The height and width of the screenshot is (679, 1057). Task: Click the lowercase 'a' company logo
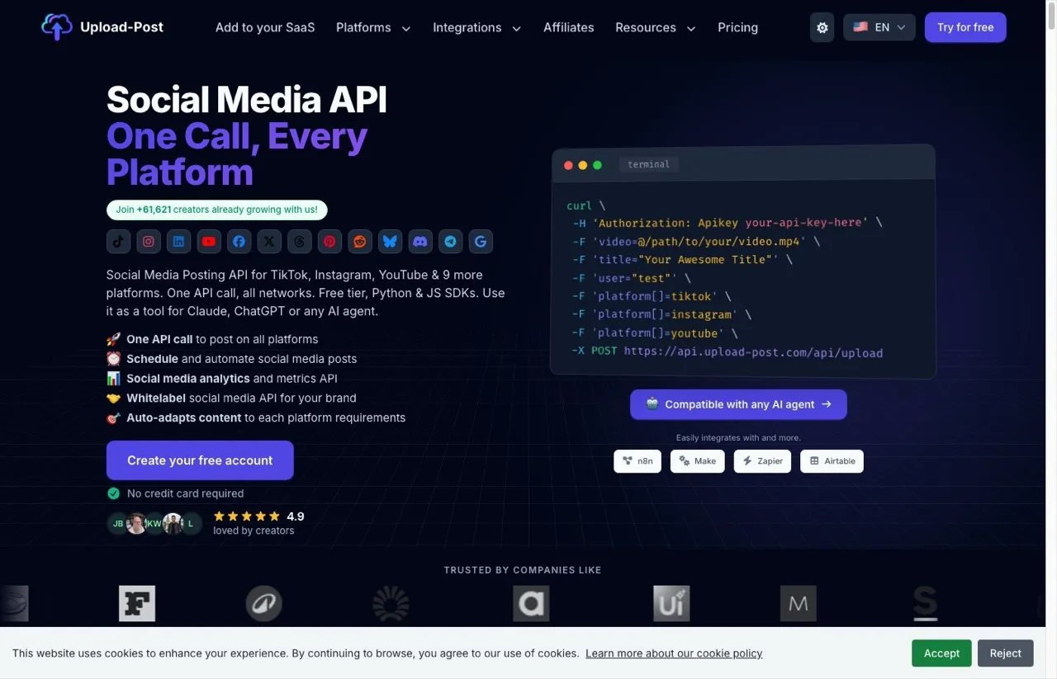coord(531,604)
